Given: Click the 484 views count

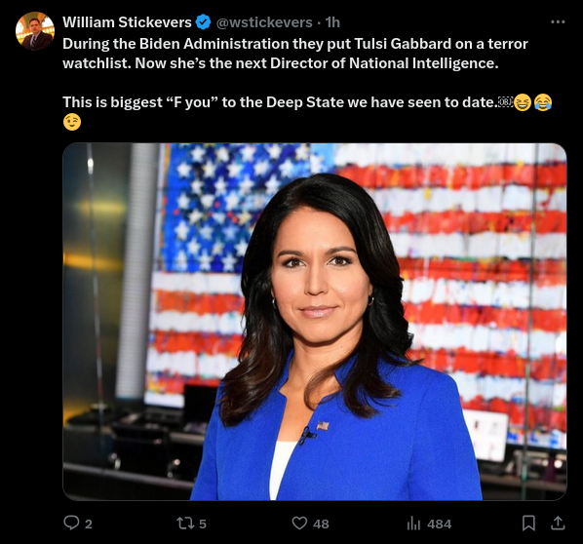Looking at the screenshot, I should click(439, 524).
